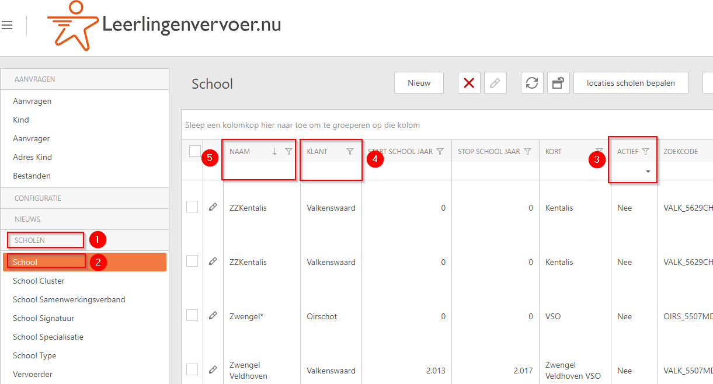Refresh the school list
Image resolution: width=713 pixels, height=384 pixels.
pyautogui.click(x=531, y=82)
